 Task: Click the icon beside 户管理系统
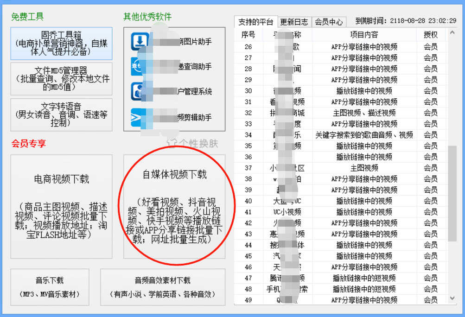pos(138,91)
